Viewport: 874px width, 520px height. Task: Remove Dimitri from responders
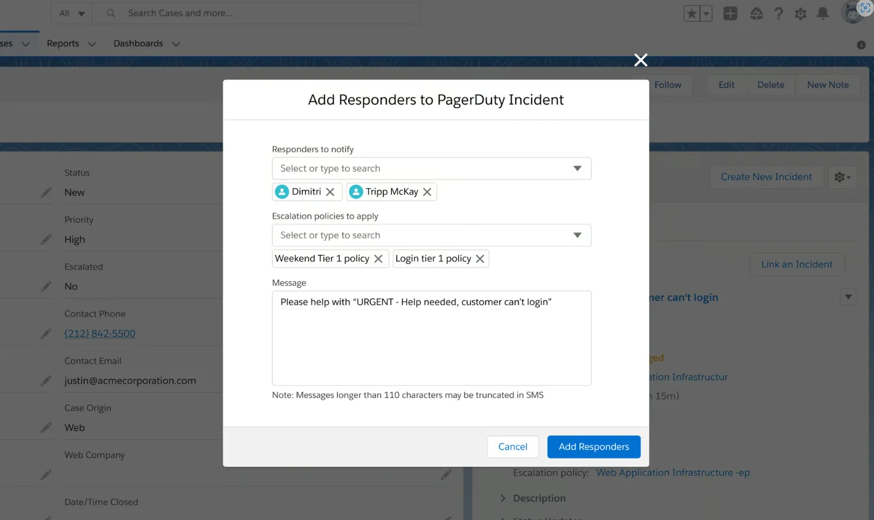click(330, 191)
